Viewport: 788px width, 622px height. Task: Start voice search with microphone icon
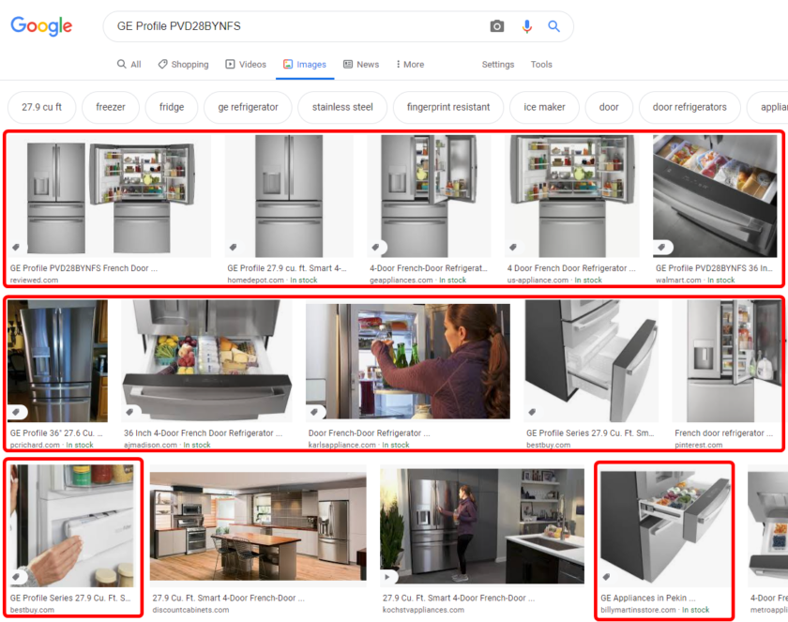click(x=526, y=26)
